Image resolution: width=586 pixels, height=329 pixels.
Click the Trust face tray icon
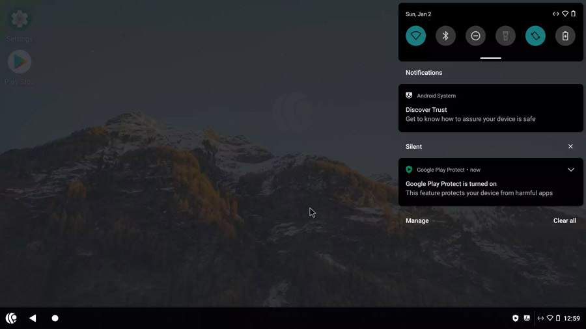(527, 318)
